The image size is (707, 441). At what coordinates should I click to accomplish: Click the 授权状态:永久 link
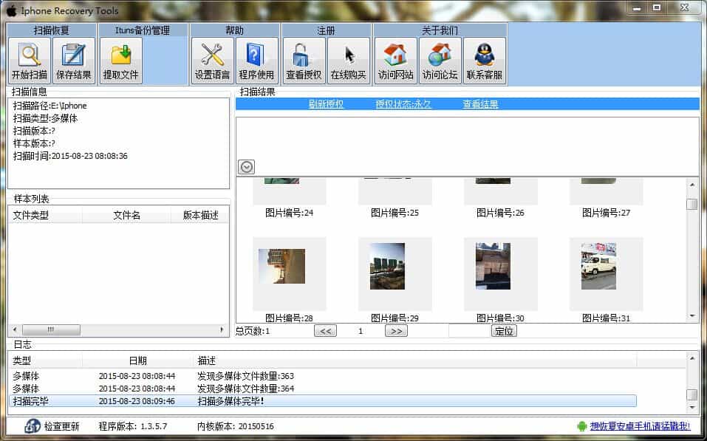[403, 104]
